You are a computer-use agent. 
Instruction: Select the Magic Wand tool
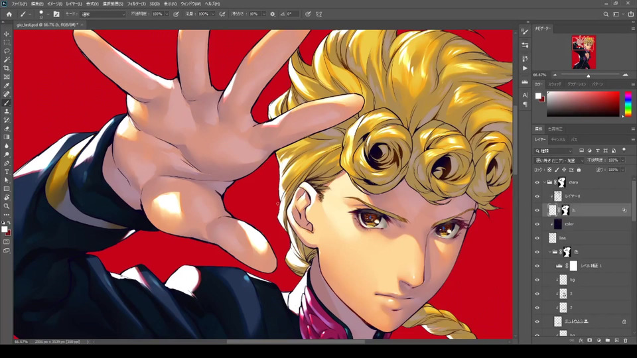pyautogui.click(x=7, y=60)
